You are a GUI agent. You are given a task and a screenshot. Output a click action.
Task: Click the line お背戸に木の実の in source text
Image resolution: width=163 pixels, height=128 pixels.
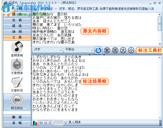point(46,18)
